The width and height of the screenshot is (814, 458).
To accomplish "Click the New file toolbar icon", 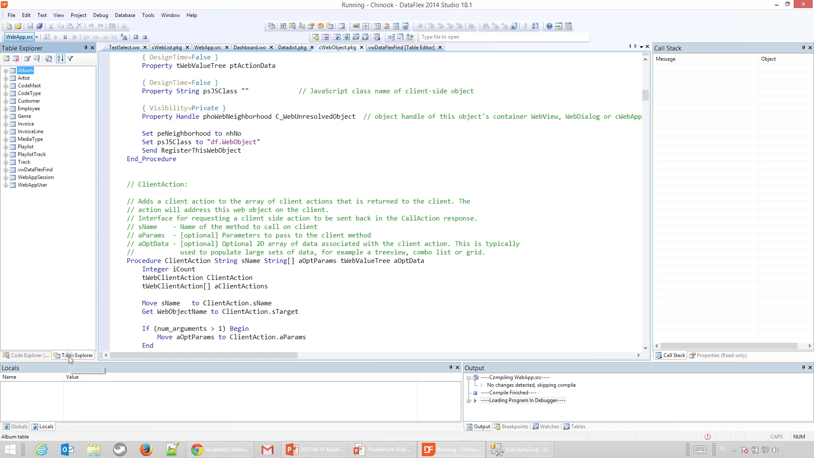I will click(x=8, y=26).
